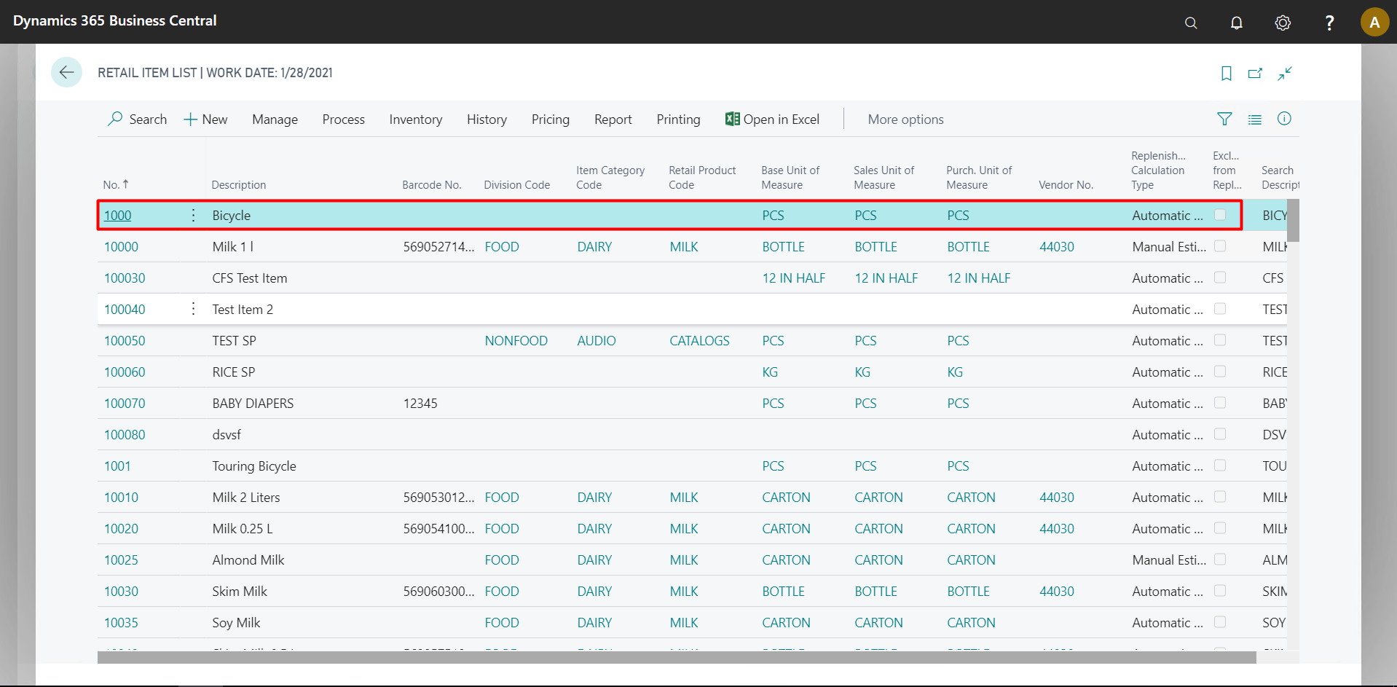The height and width of the screenshot is (687, 1397).
Task: Click the KG base unit on RICE SP row
Action: [770, 372]
